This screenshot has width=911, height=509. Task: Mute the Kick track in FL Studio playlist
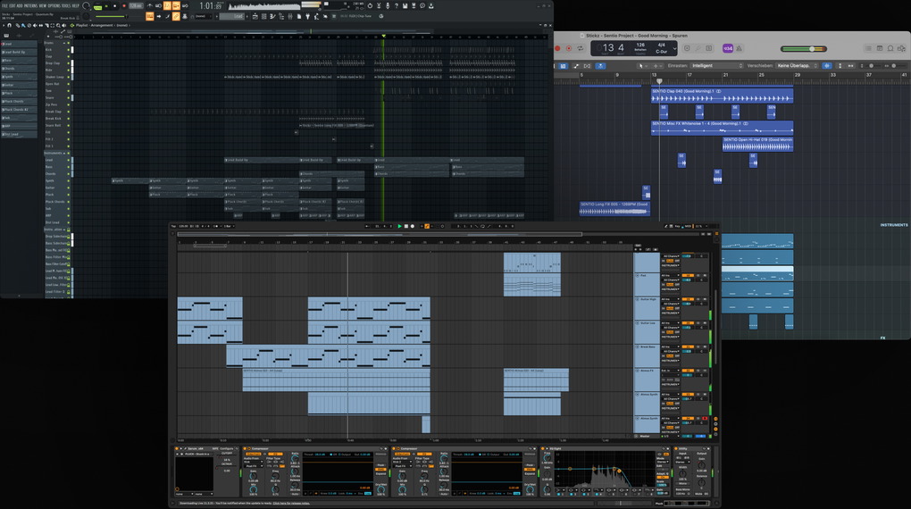pyautogui.click(x=69, y=50)
